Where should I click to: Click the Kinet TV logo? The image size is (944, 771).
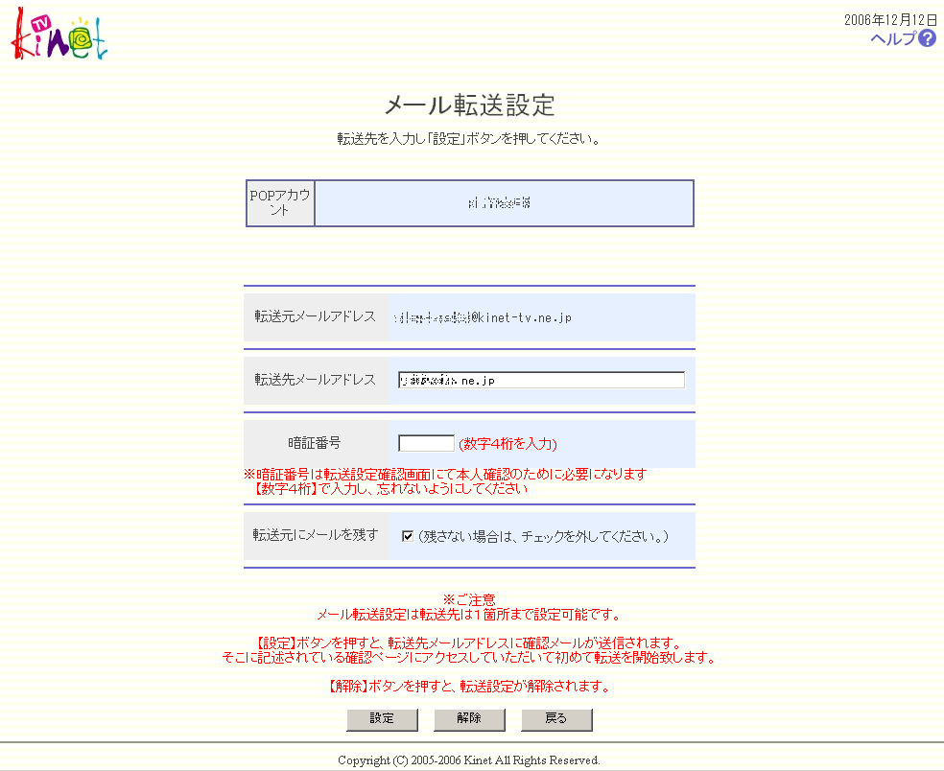(x=59, y=35)
